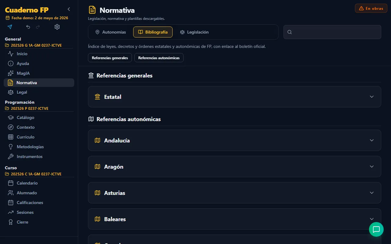Expand the Asturias references
This screenshot has height=244, width=391.
pyautogui.click(x=234, y=193)
